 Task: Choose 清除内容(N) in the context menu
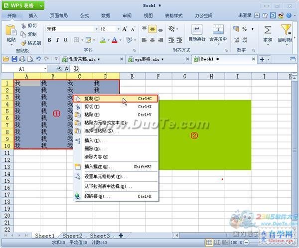(x=116, y=157)
